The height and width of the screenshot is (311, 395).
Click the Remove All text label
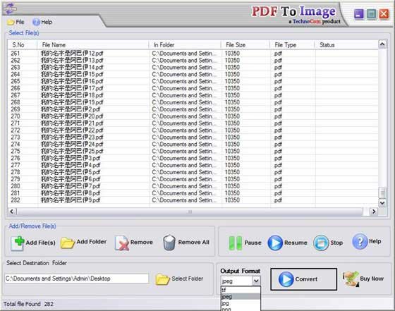click(x=193, y=243)
